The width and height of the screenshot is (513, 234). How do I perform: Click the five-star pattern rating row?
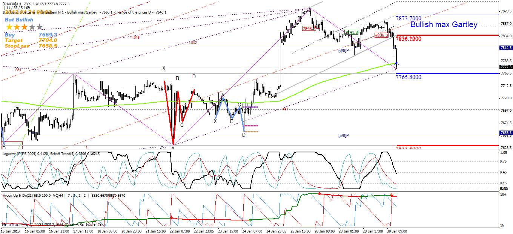(x=25, y=27)
